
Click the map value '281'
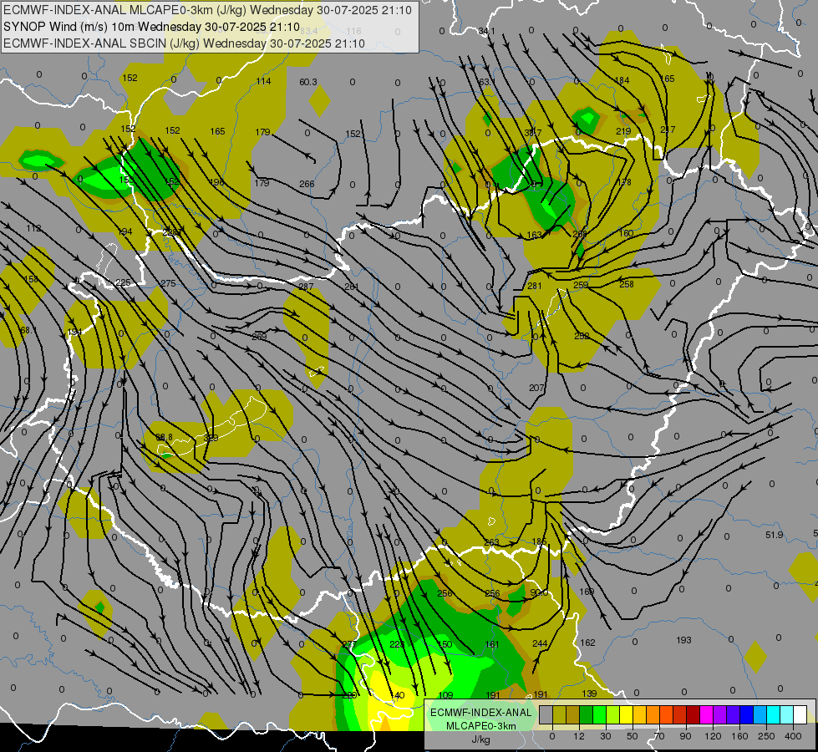(x=535, y=286)
